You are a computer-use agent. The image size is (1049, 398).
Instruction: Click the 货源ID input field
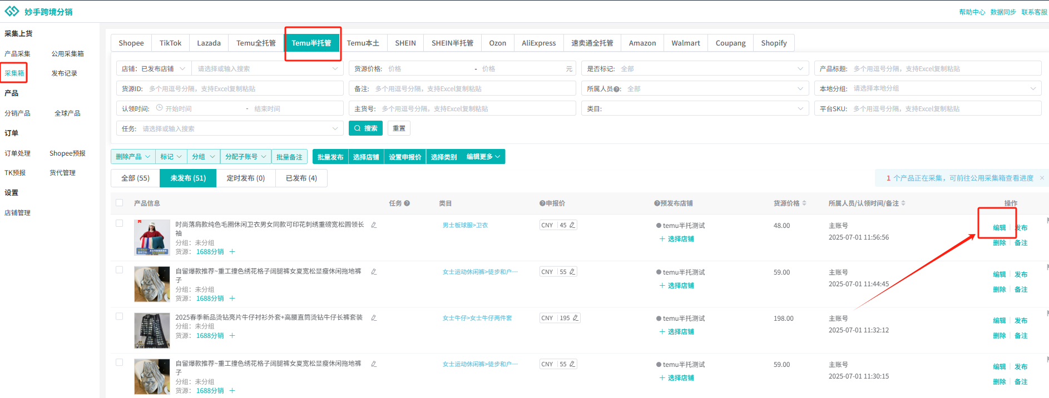click(230, 89)
